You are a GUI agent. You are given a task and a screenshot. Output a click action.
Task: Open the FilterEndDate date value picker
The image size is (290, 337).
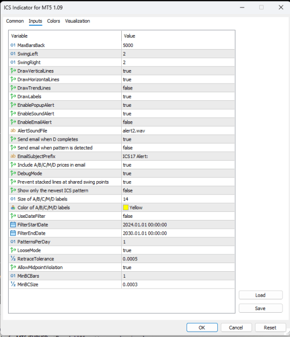coord(178,233)
